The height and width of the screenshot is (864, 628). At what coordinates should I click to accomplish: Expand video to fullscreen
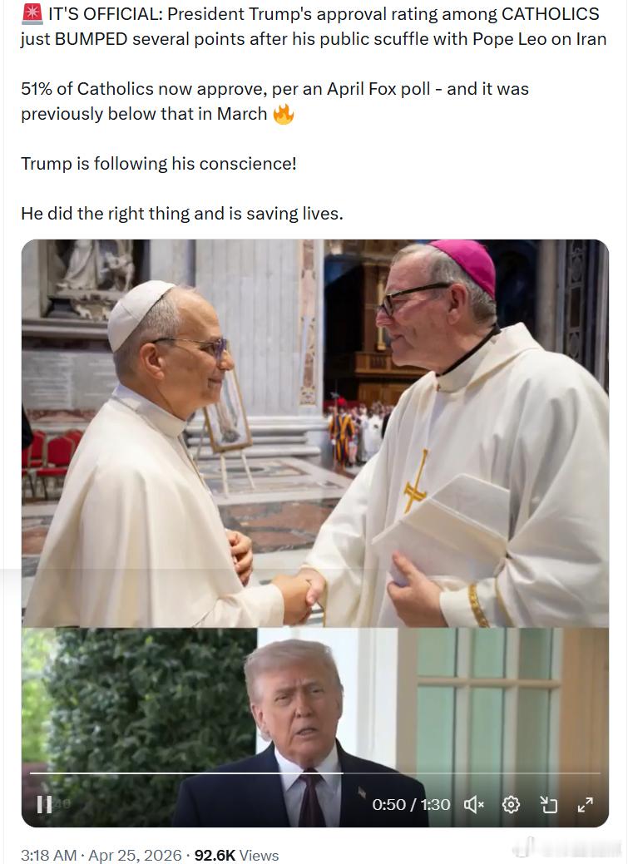point(585,805)
